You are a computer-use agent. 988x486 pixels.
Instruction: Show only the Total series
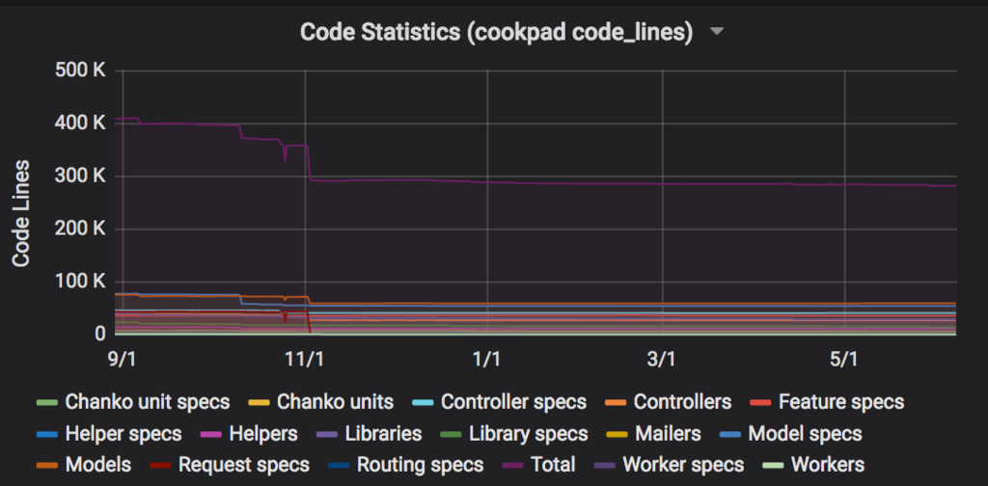(553, 465)
